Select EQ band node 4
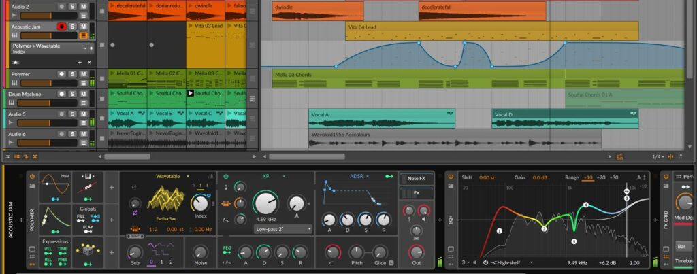 [x=586, y=205]
